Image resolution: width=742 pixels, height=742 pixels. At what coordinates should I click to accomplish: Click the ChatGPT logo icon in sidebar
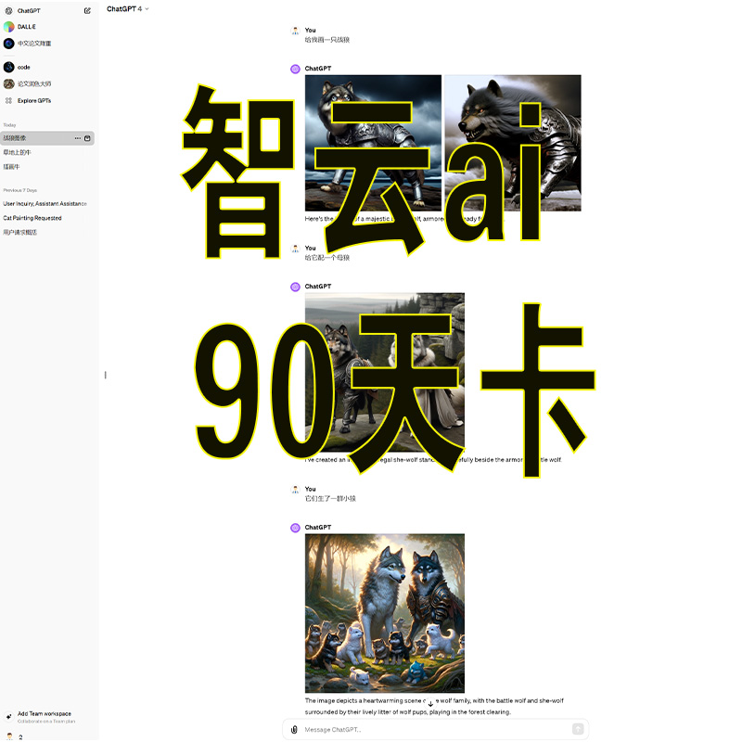pos(8,10)
